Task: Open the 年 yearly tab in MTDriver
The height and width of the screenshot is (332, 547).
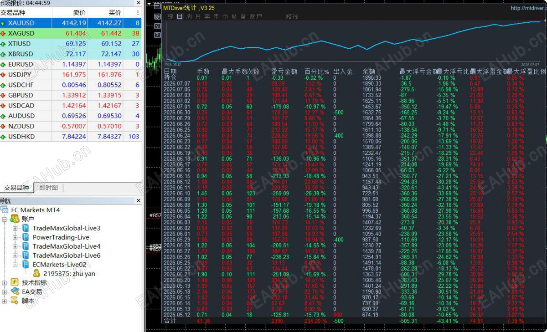Action: [x=216, y=16]
